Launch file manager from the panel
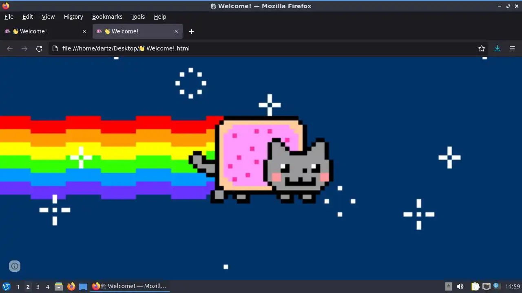Screen dimensions: 522x293 [x=59, y=286]
